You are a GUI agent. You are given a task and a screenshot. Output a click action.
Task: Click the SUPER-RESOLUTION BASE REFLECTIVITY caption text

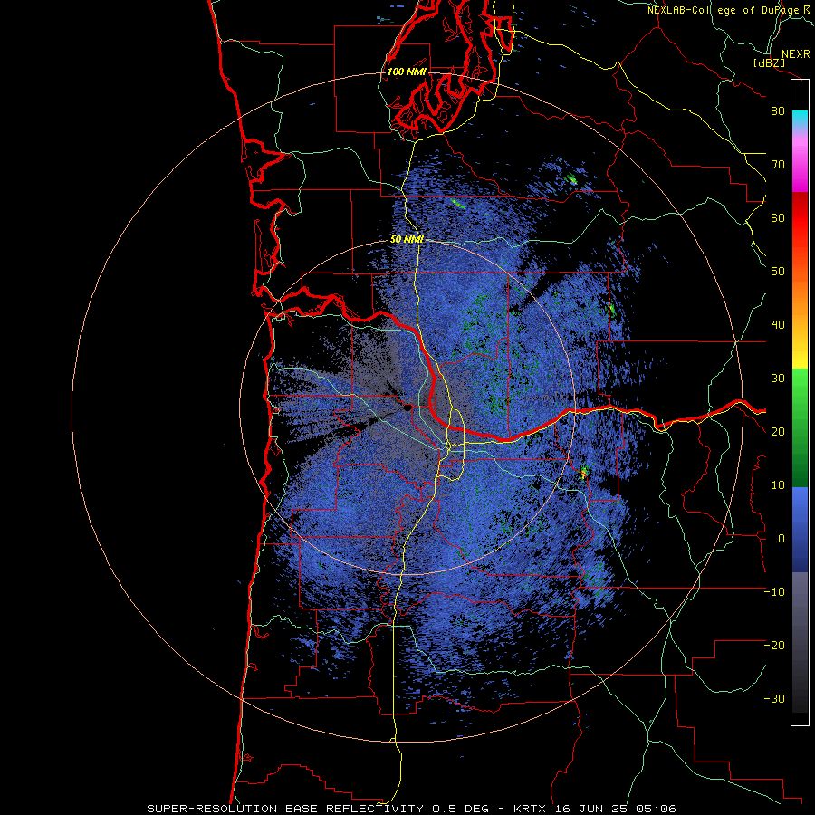click(x=285, y=809)
